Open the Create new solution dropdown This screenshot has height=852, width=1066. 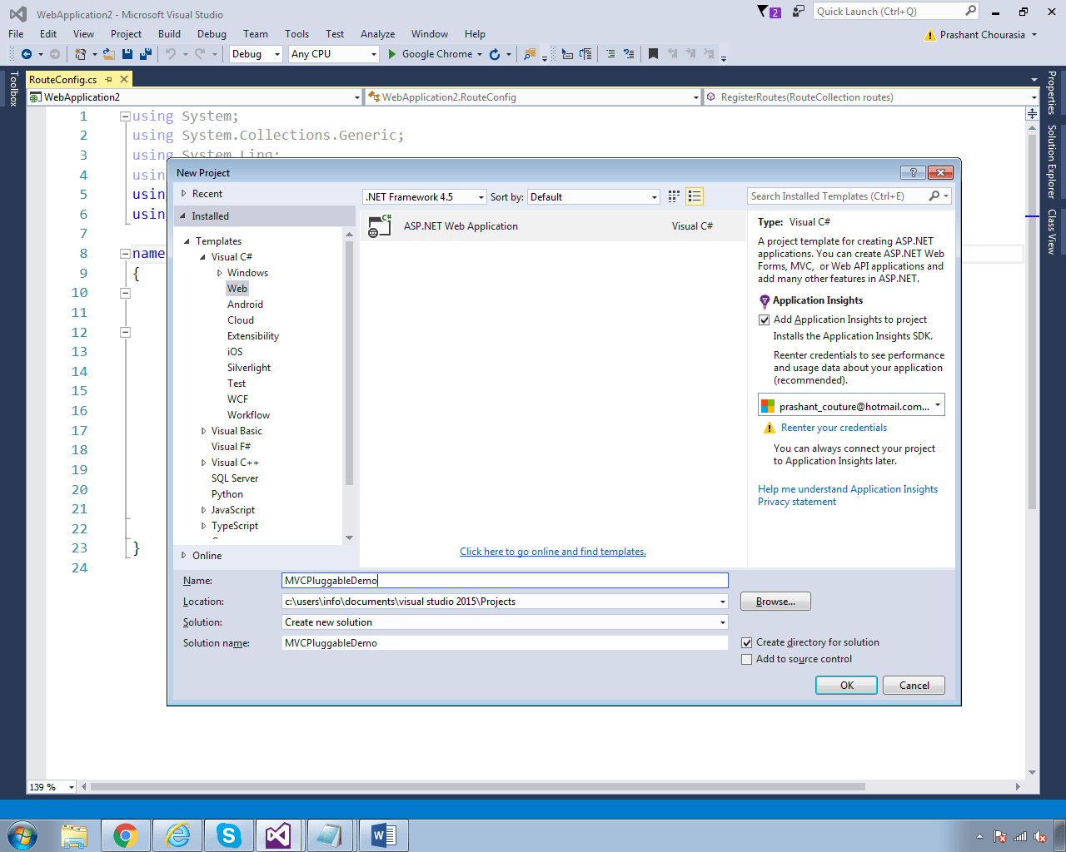(x=723, y=622)
